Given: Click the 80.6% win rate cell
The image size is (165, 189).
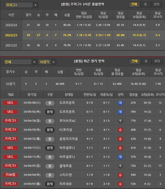Looking at the screenshot, I should [67, 25].
